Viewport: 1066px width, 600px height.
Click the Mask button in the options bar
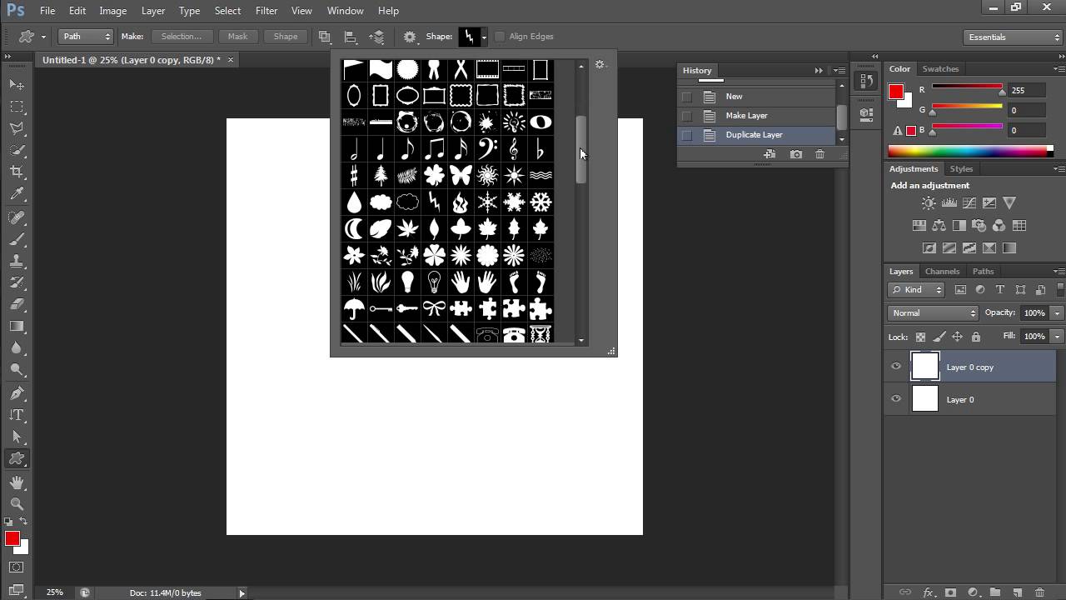tap(237, 36)
